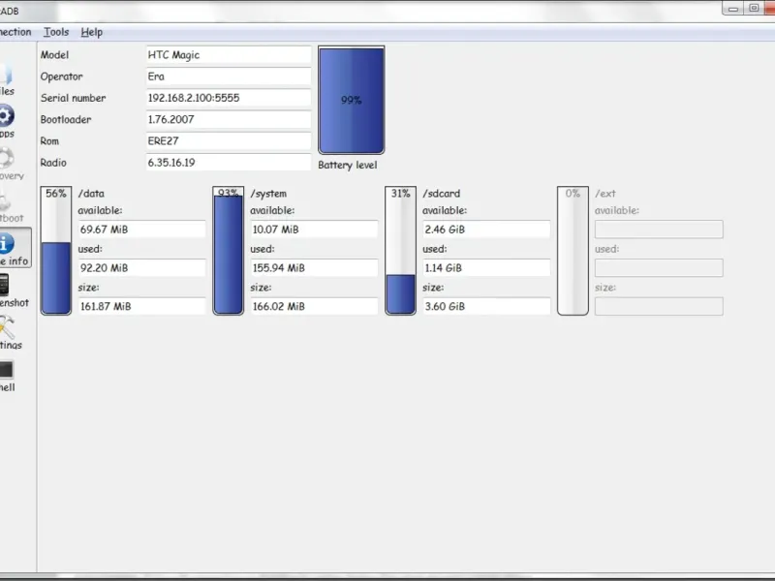Screen dimensions: 775x581
Task: Open the Tools menu
Action: pos(56,32)
